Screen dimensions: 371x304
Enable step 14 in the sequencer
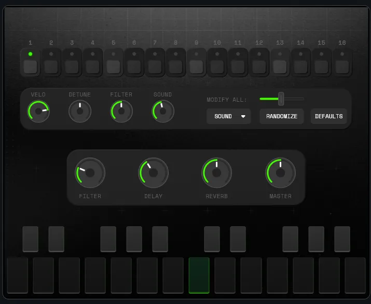point(300,67)
